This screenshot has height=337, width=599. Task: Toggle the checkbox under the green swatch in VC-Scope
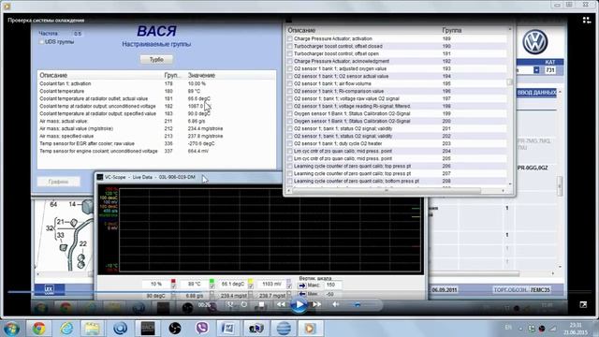click(x=212, y=286)
